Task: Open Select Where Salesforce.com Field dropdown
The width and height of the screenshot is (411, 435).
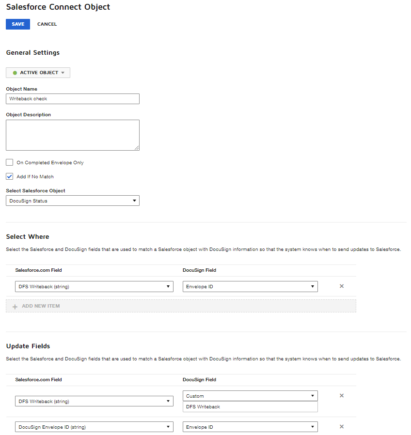Action: [94, 287]
